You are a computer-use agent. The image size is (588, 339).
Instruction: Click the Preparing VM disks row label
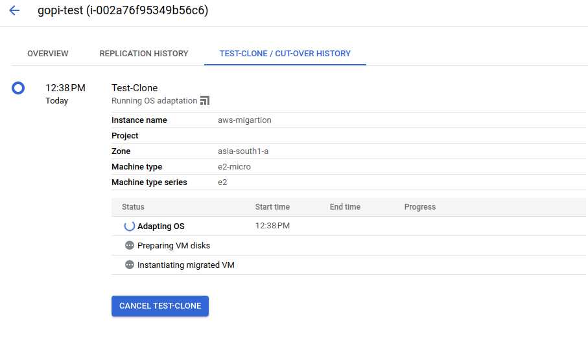174,246
